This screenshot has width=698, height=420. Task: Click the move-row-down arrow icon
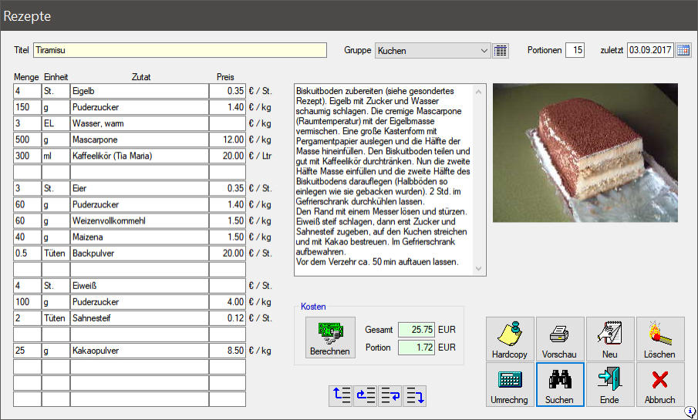point(415,396)
